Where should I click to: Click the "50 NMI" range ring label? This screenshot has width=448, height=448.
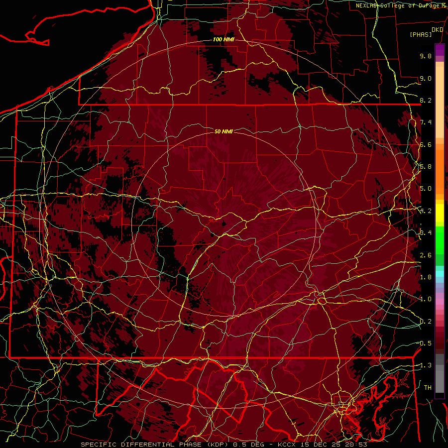pos(224,131)
